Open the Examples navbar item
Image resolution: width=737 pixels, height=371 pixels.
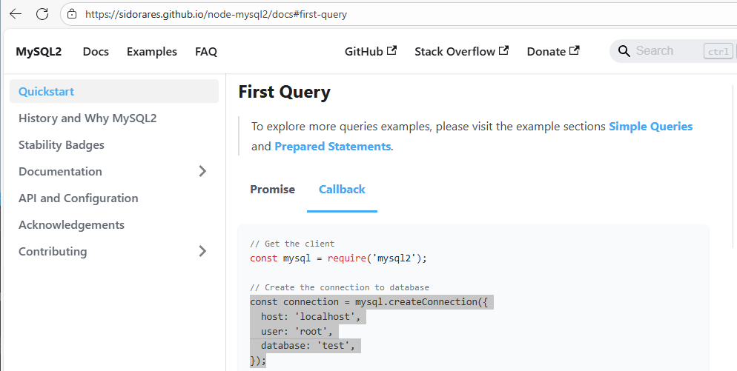point(151,51)
